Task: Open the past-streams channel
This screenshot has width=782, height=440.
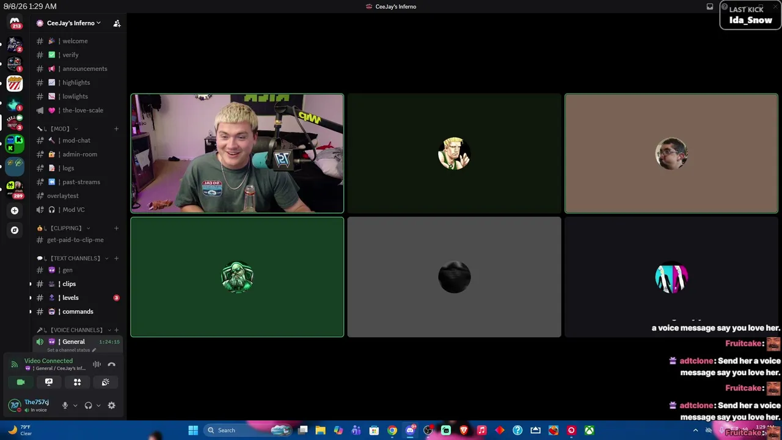Action: [x=78, y=182]
